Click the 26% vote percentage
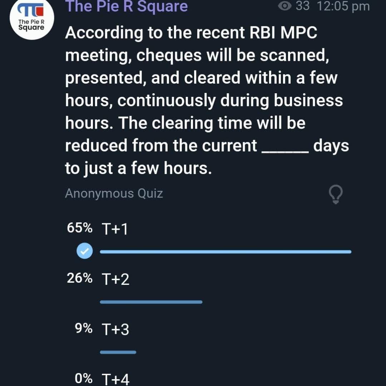 point(79,278)
